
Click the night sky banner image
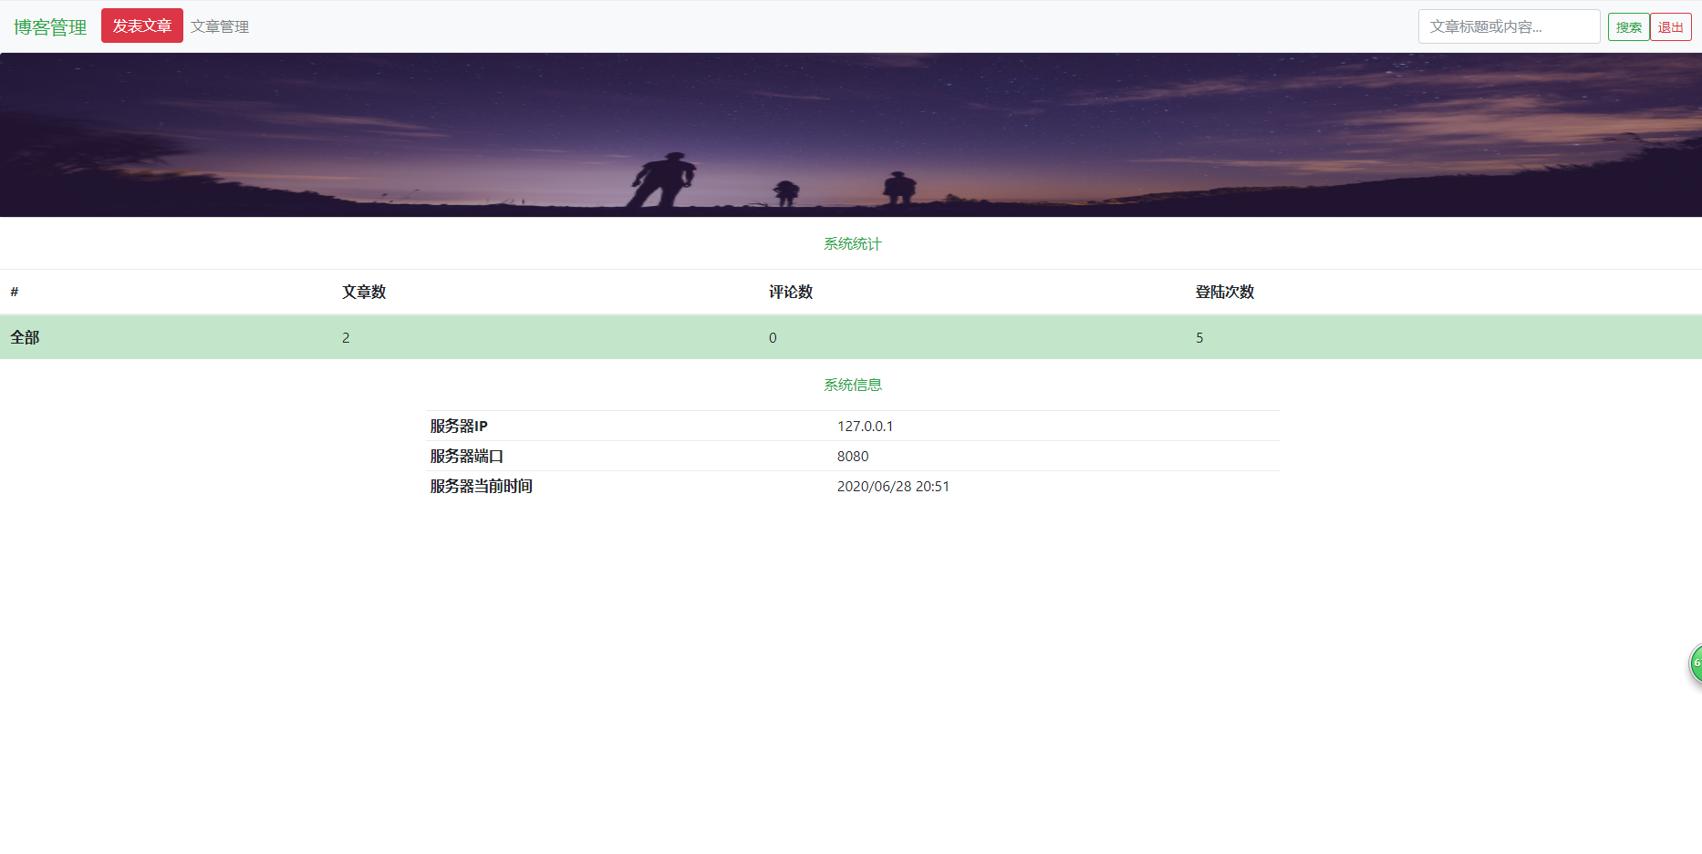point(850,135)
